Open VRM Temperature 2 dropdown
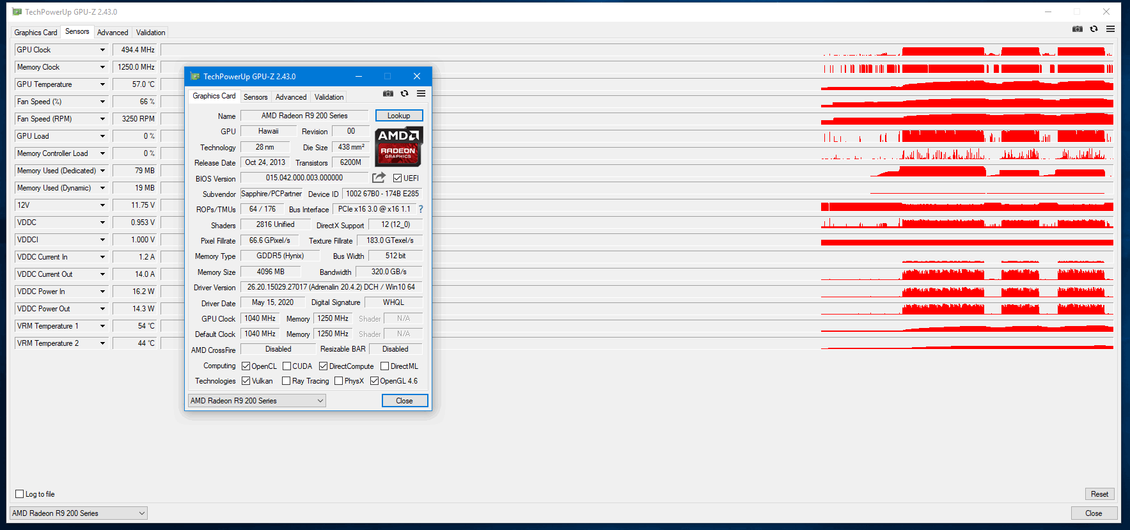Screen dimensions: 1130x530 point(102,343)
